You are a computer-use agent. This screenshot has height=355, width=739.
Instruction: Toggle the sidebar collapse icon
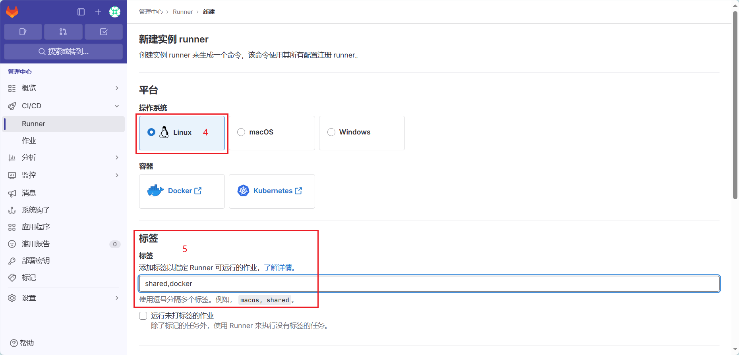click(81, 12)
